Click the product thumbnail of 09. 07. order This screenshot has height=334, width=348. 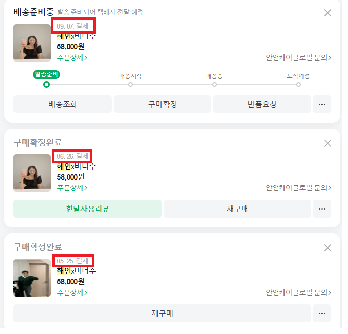click(32, 43)
